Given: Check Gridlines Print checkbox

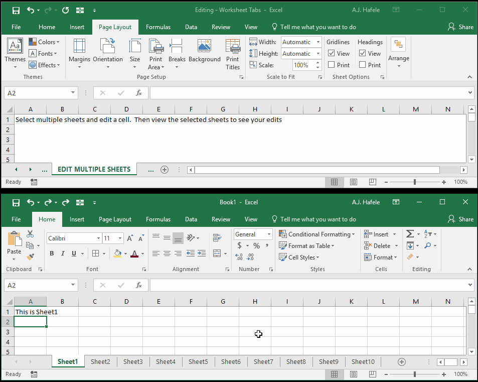Looking at the screenshot, I should 332,65.
